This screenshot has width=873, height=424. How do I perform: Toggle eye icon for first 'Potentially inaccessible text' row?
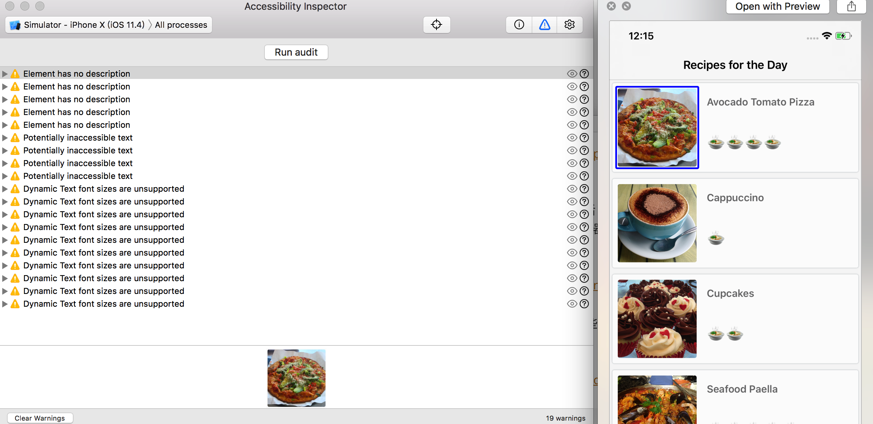click(x=572, y=138)
